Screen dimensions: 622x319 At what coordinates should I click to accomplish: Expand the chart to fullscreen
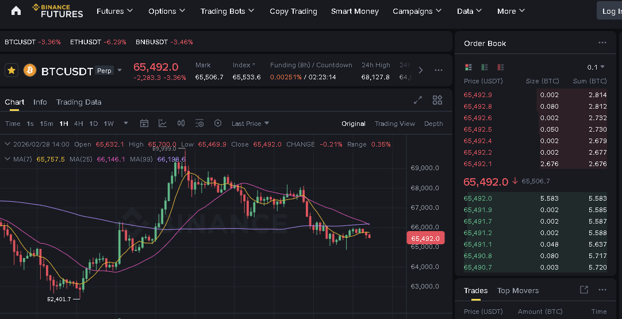point(418,100)
